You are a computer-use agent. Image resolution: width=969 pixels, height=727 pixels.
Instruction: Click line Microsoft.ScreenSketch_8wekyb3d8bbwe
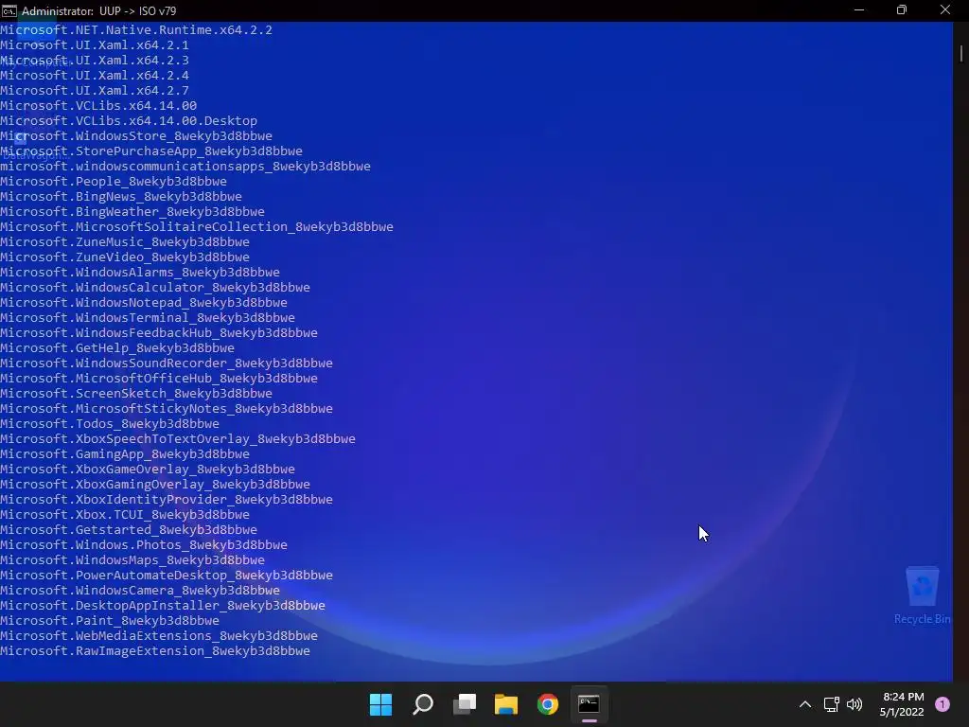(136, 393)
